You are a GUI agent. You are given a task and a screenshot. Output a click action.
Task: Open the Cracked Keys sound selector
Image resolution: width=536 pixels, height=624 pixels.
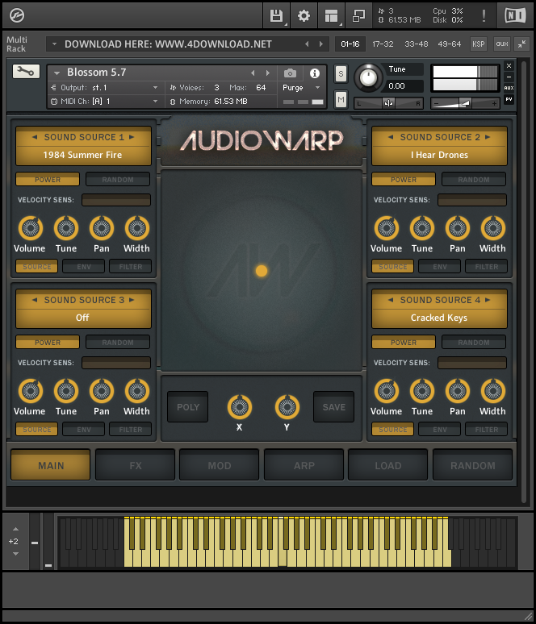(439, 318)
